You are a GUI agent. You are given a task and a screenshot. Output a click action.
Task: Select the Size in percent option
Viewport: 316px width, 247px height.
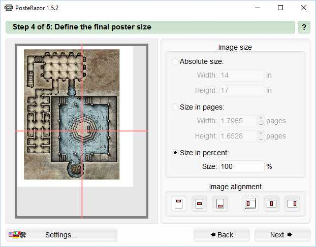point(175,153)
